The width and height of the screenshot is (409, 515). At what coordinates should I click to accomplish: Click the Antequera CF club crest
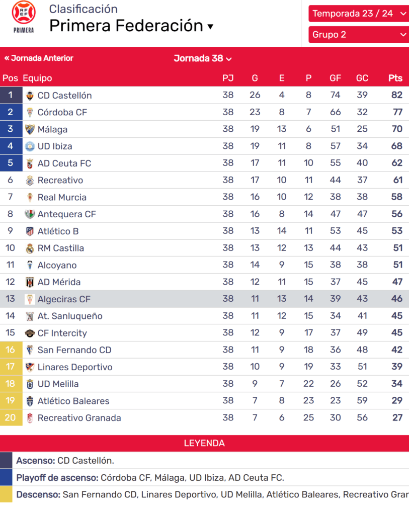[x=30, y=214]
